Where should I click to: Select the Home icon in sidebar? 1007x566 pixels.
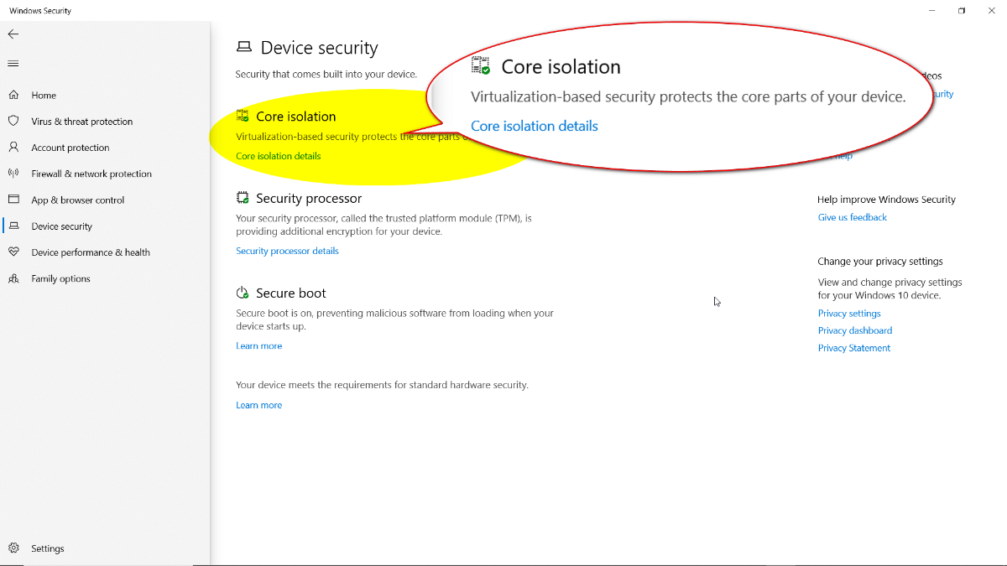click(x=13, y=95)
